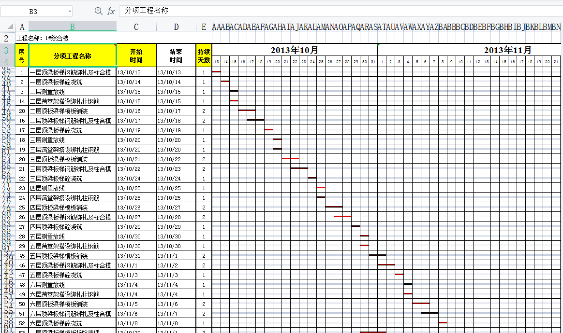
Task: Click sequence number 52 in column A
Action: (x=22, y=323)
